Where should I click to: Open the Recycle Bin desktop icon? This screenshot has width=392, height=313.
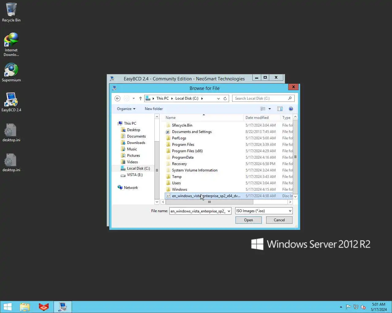coord(11,13)
